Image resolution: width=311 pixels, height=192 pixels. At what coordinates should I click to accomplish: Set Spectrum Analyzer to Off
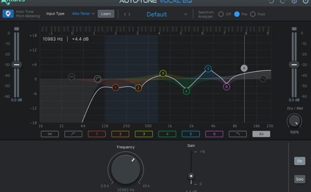[221, 14]
